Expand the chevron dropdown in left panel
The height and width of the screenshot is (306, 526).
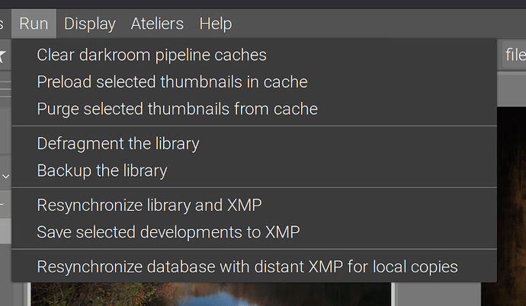[5, 176]
